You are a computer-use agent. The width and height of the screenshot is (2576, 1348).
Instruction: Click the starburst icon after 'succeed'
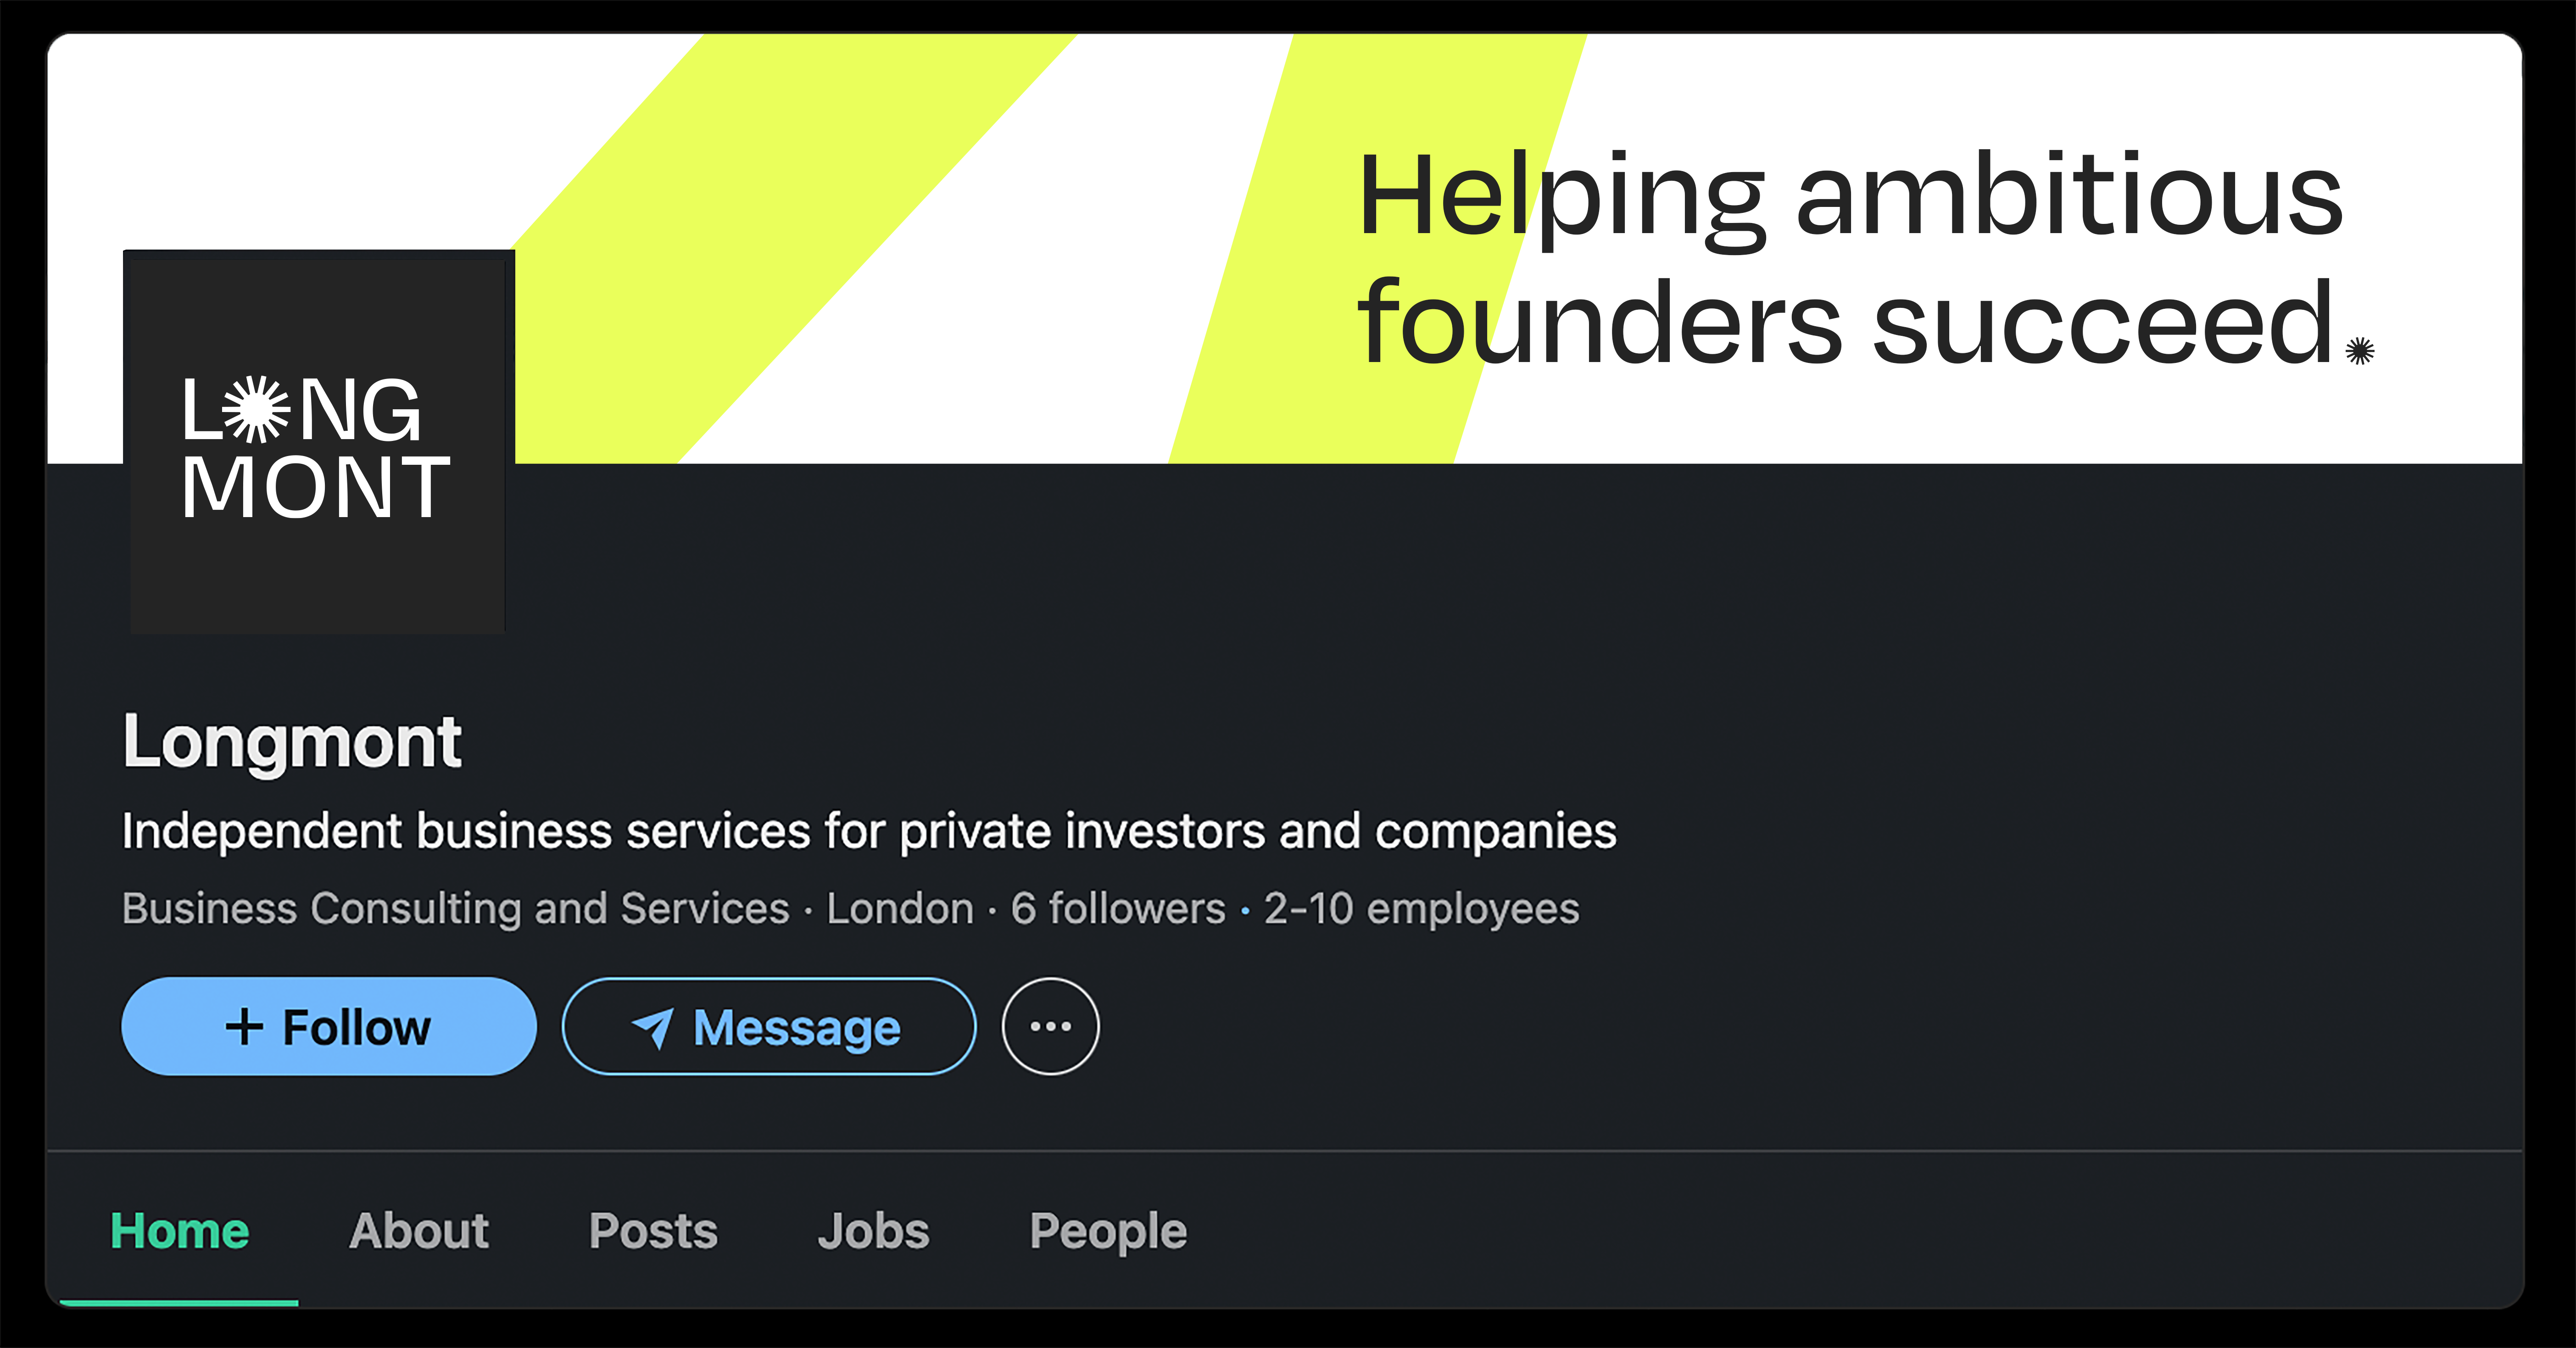tap(2359, 351)
